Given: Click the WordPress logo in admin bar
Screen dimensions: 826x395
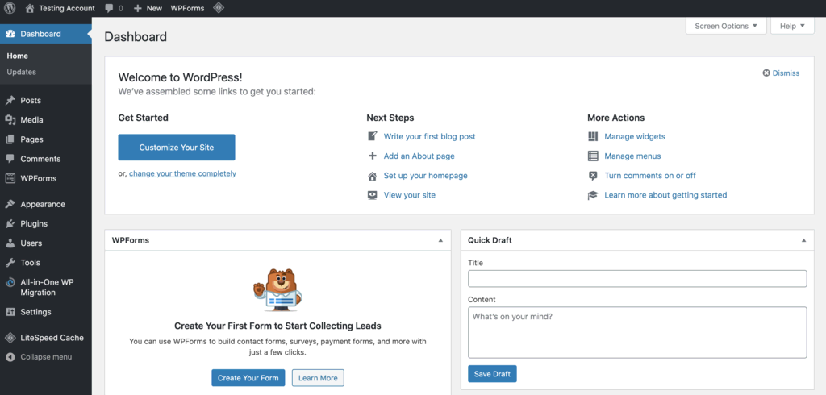Looking at the screenshot, I should pyautogui.click(x=10, y=8).
